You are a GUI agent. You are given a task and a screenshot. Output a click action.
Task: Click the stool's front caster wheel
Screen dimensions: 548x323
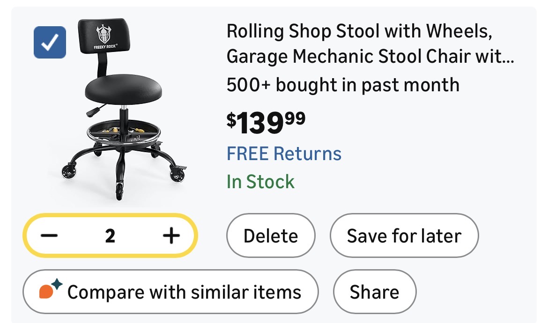[120, 191]
